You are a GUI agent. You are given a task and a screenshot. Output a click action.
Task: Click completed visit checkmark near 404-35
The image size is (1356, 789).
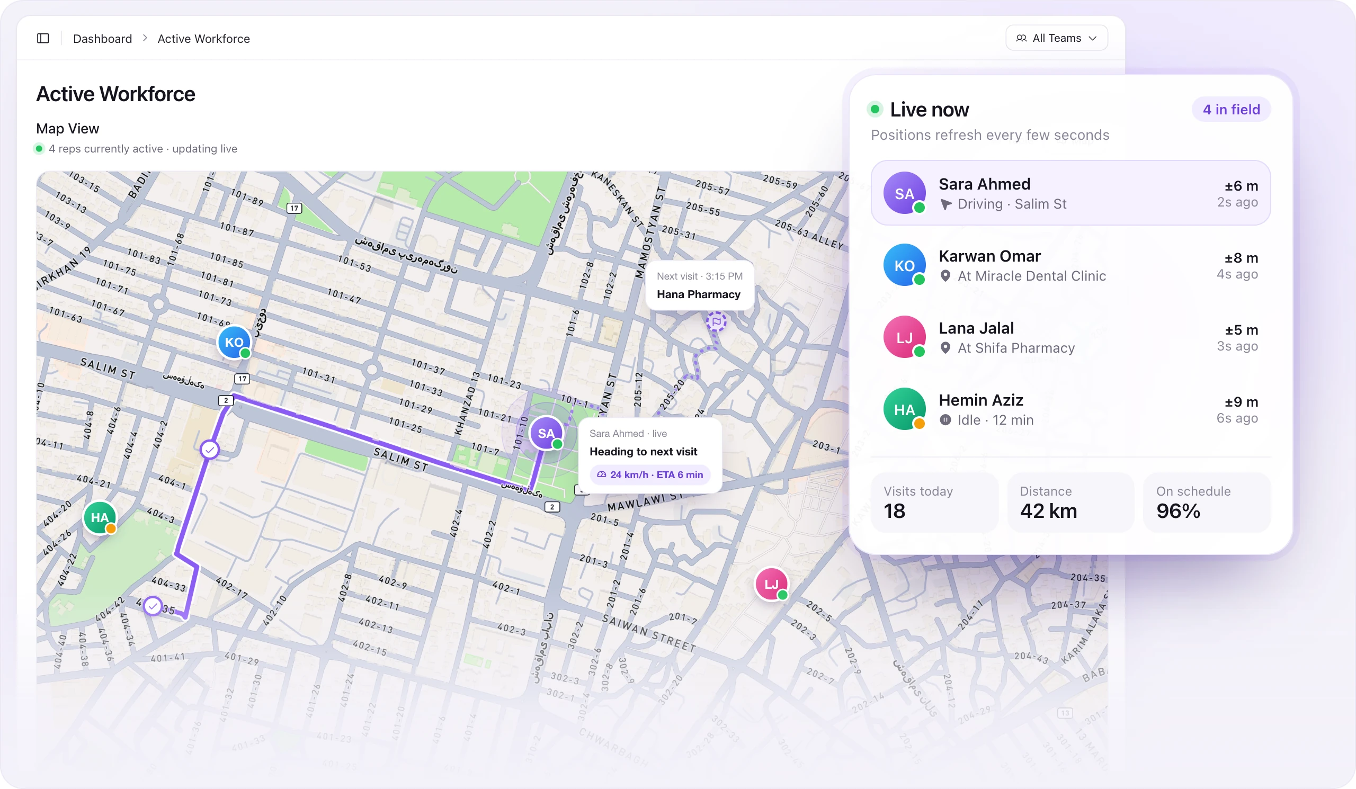(x=153, y=607)
